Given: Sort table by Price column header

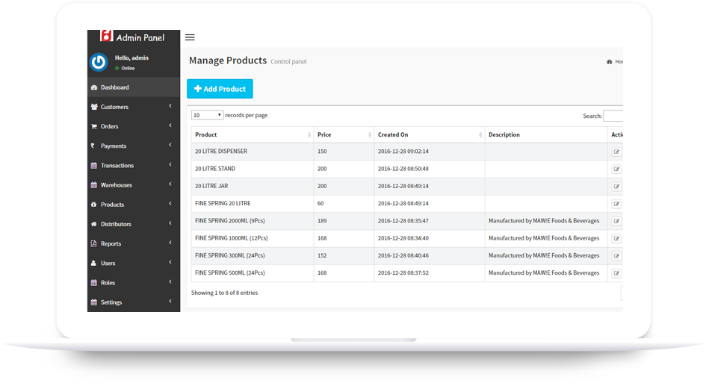Looking at the screenshot, I should click(x=344, y=135).
